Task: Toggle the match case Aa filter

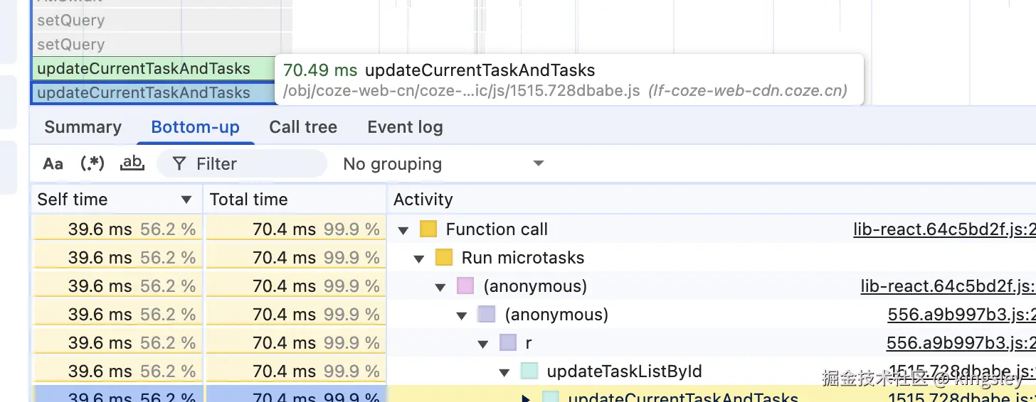Action: pyautogui.click(x=53, y=164)
